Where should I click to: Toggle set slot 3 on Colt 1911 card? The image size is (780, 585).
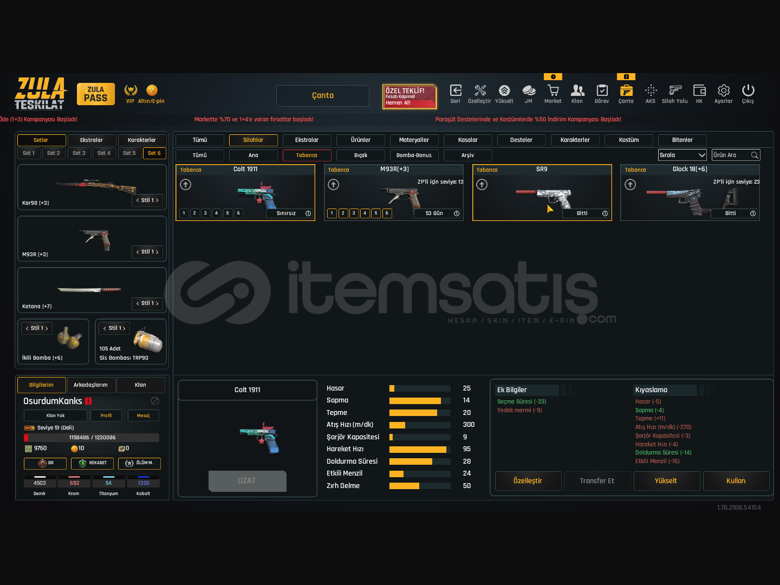[206, 213]
